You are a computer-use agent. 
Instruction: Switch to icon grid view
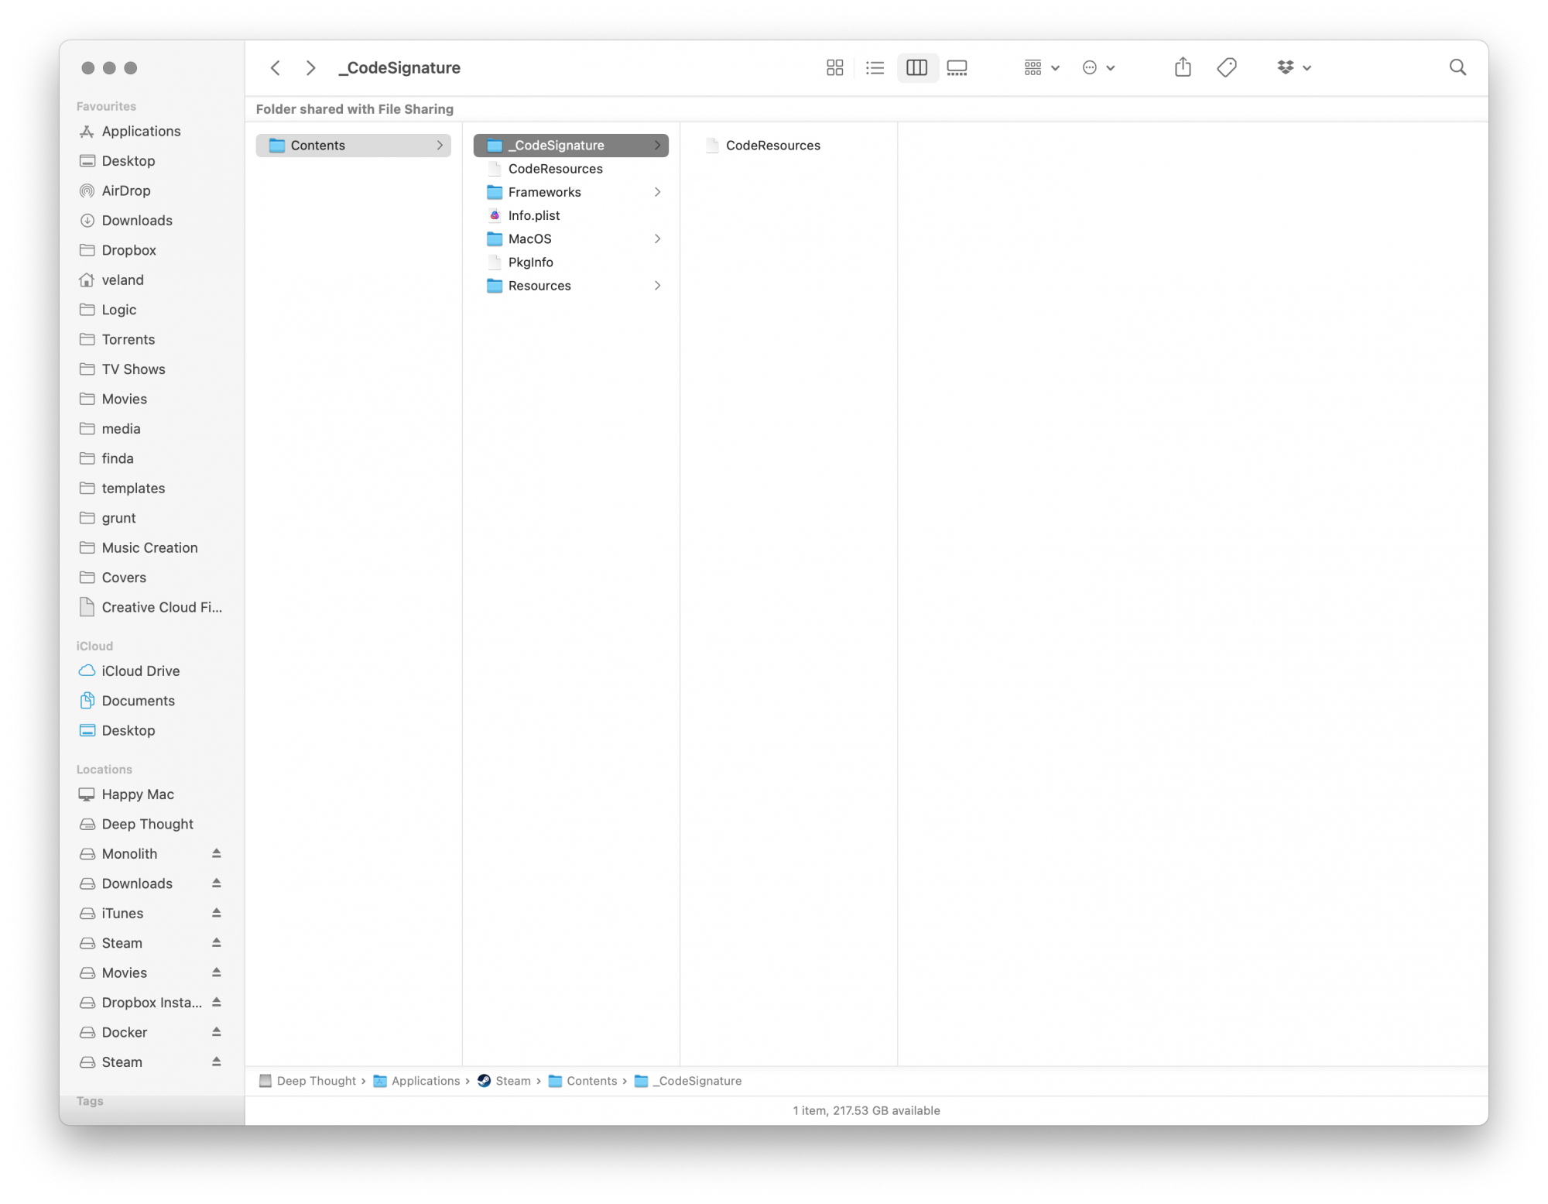pyautogui.click(x=834, y=68)
